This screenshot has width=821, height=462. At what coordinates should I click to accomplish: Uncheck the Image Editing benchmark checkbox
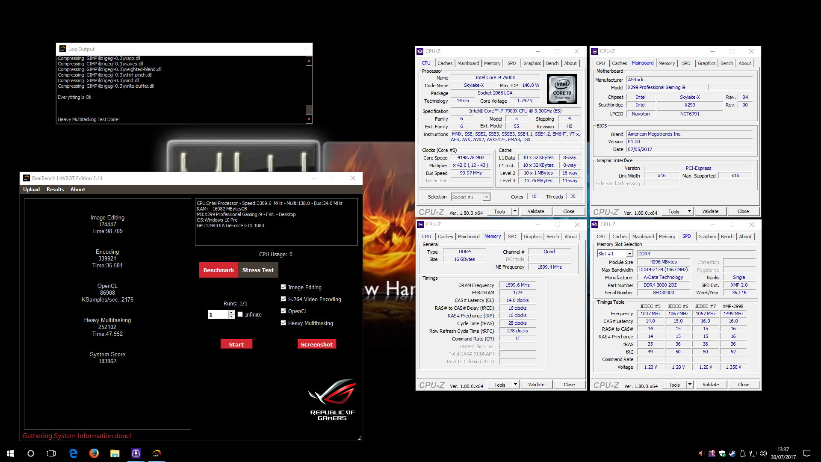[x=283, y=287]
